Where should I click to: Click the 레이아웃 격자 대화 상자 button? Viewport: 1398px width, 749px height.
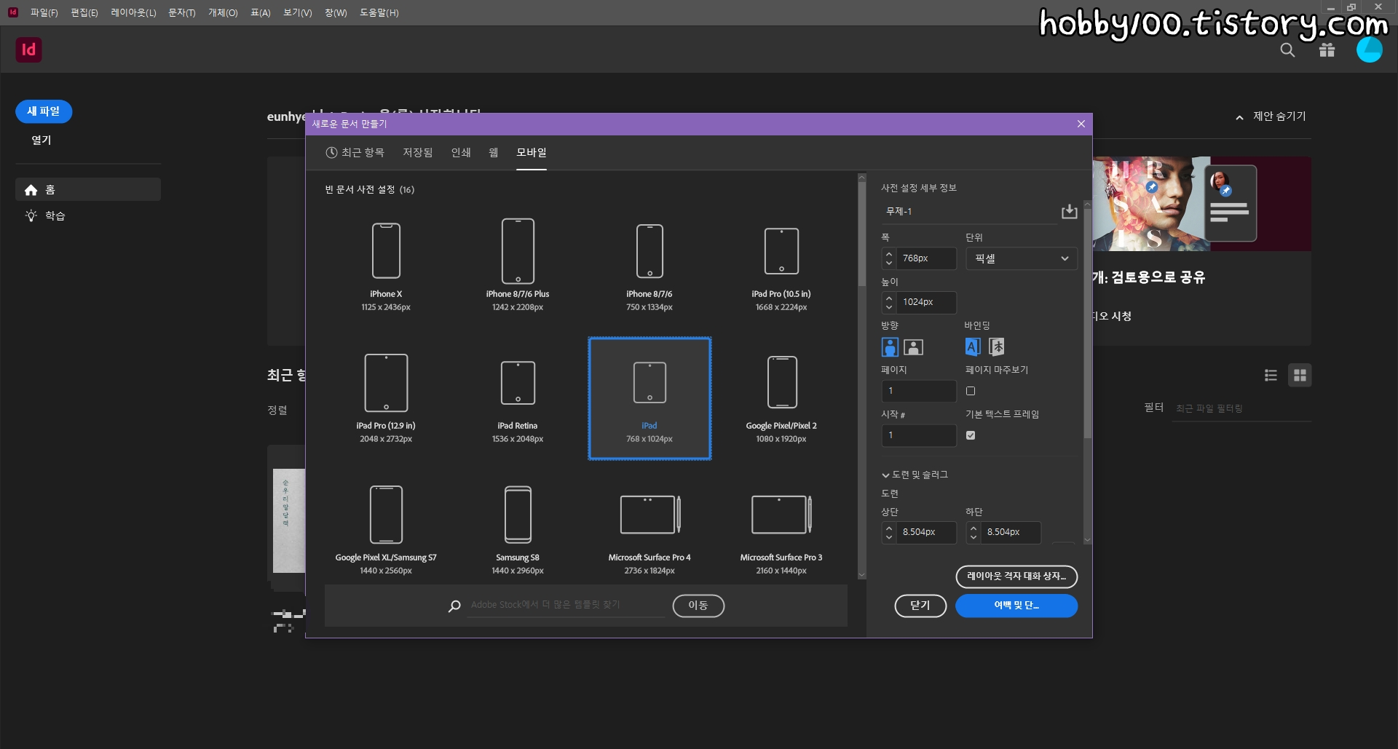1016,576
